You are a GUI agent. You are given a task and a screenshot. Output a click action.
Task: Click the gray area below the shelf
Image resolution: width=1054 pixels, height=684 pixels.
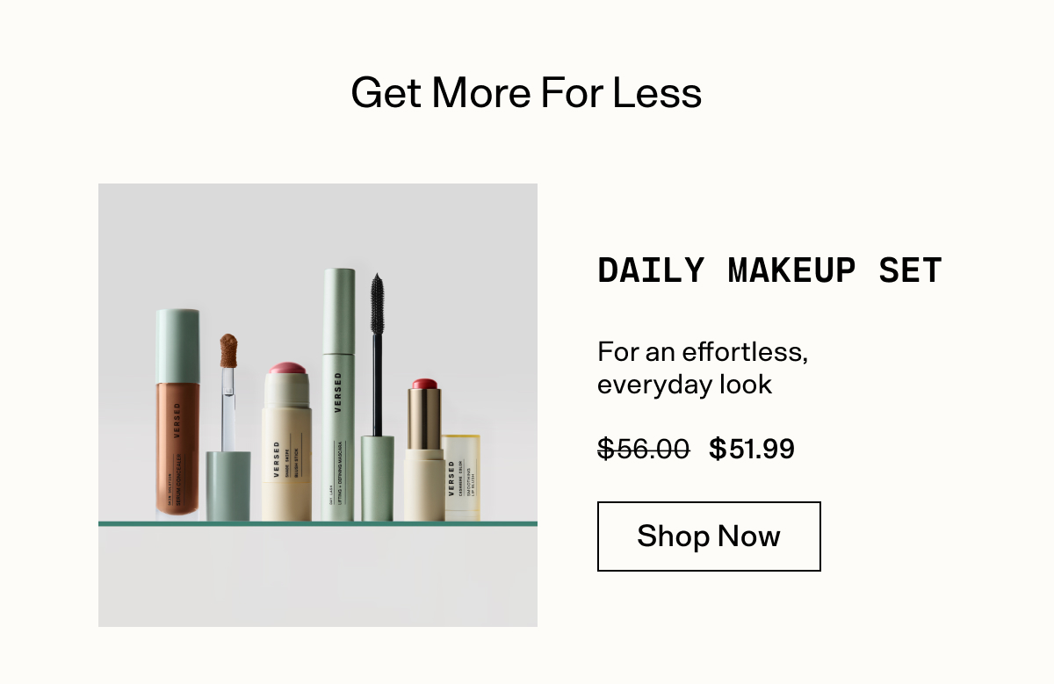(x=318, y=577)
